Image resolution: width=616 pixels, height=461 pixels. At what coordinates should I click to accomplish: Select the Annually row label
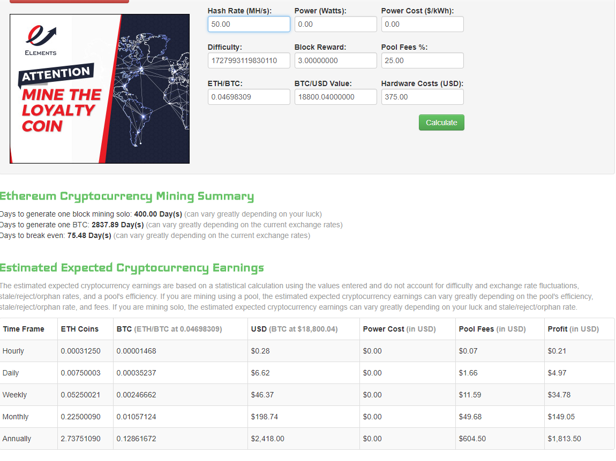pos(17,439)
